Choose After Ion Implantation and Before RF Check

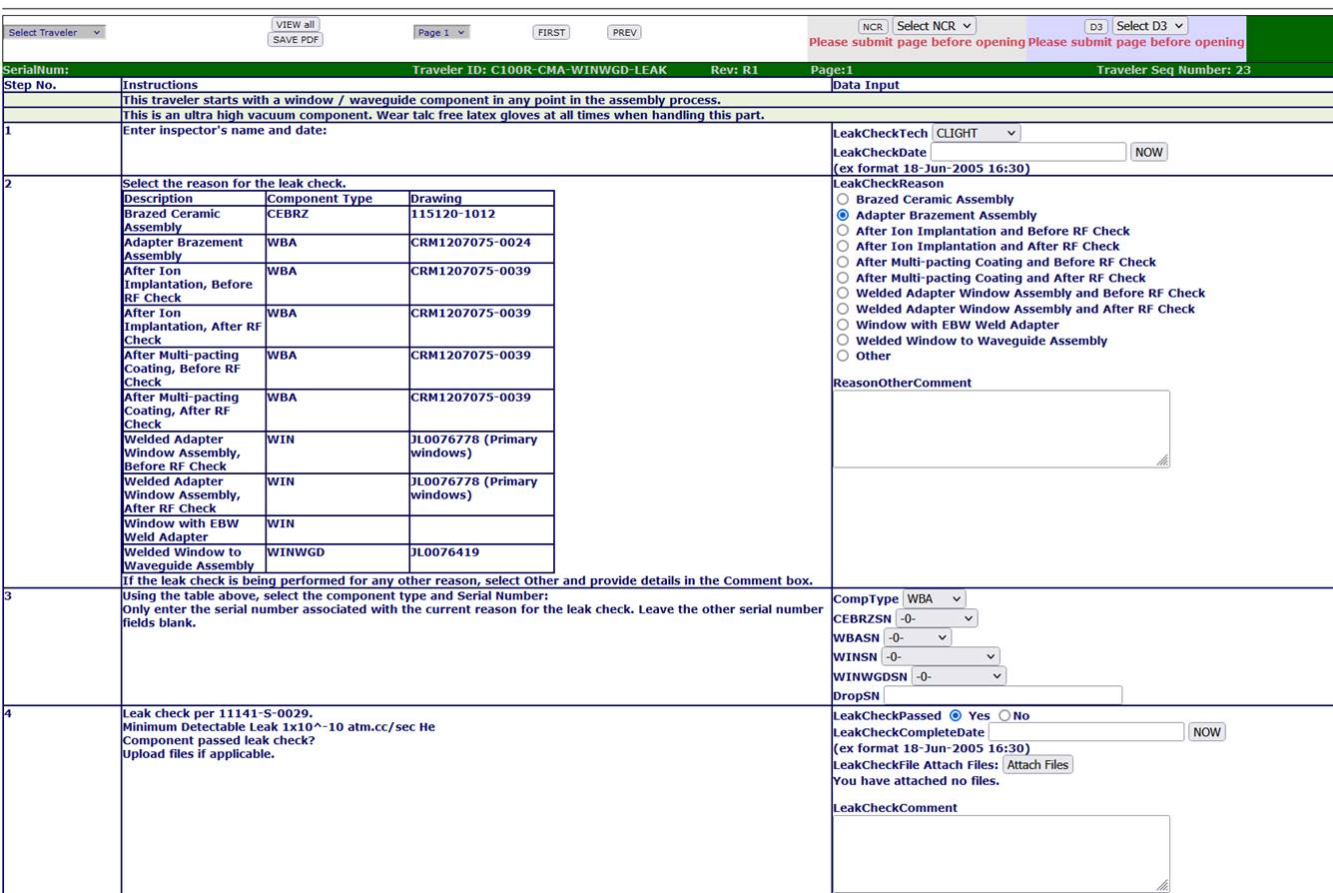point(844,231)
